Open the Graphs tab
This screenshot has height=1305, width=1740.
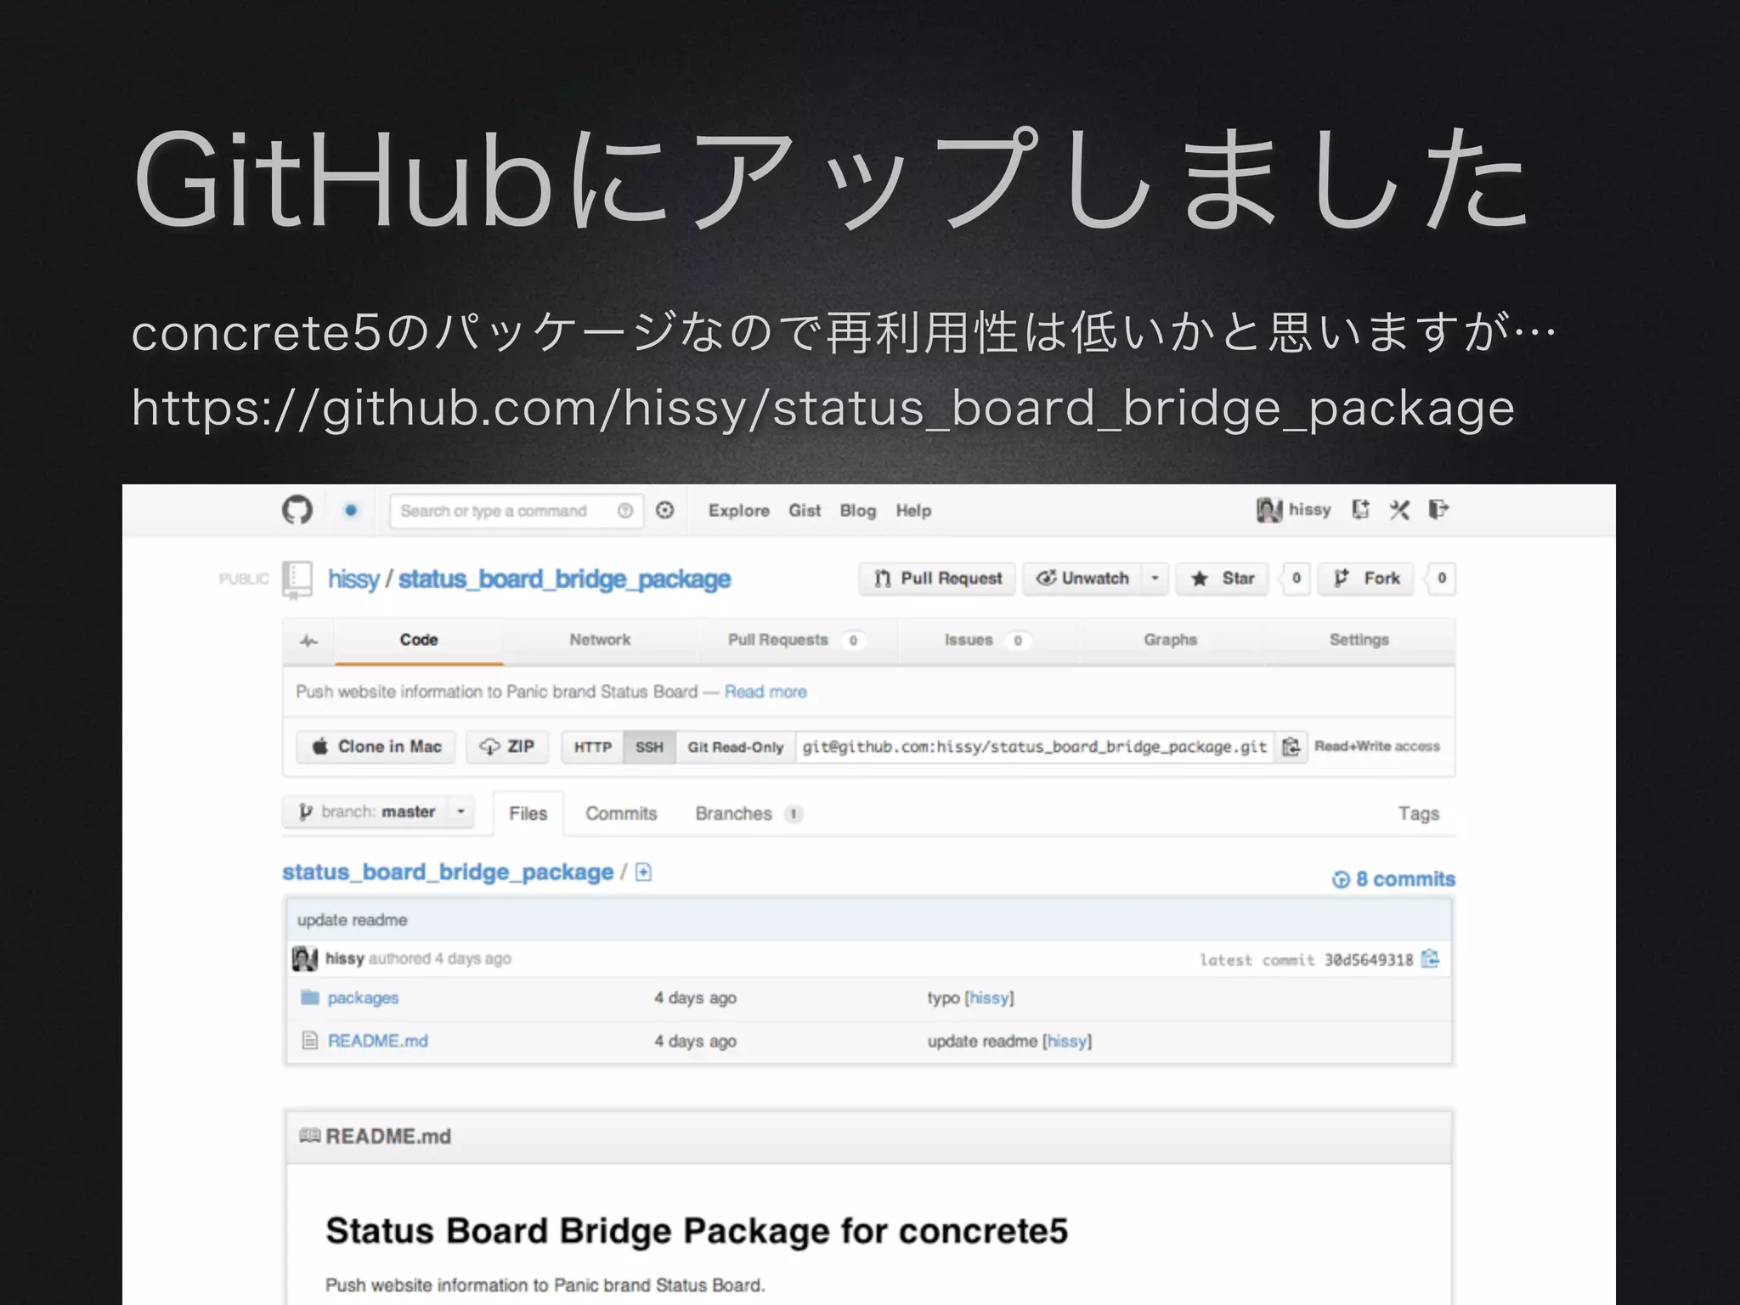click(1170, 640)
